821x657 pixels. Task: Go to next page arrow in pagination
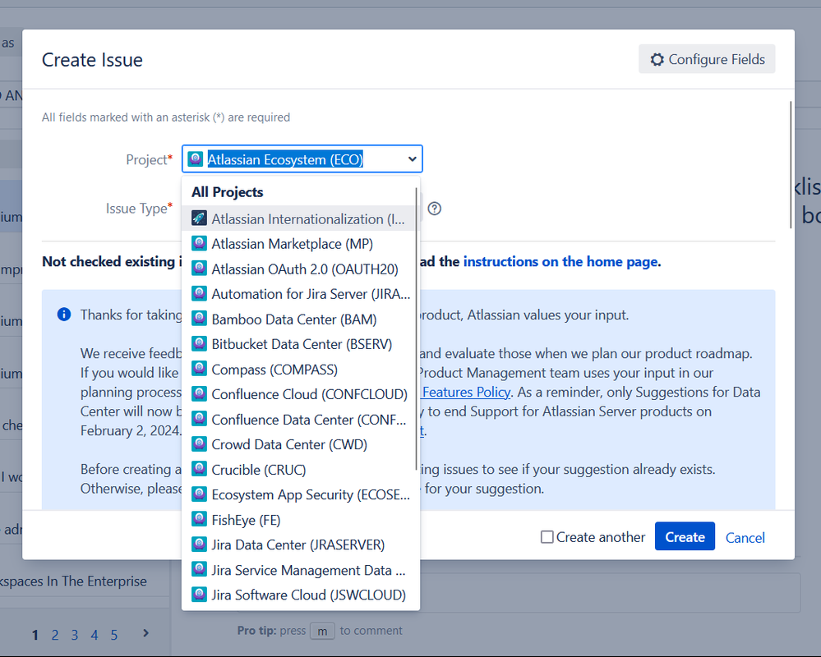point(145,633)
